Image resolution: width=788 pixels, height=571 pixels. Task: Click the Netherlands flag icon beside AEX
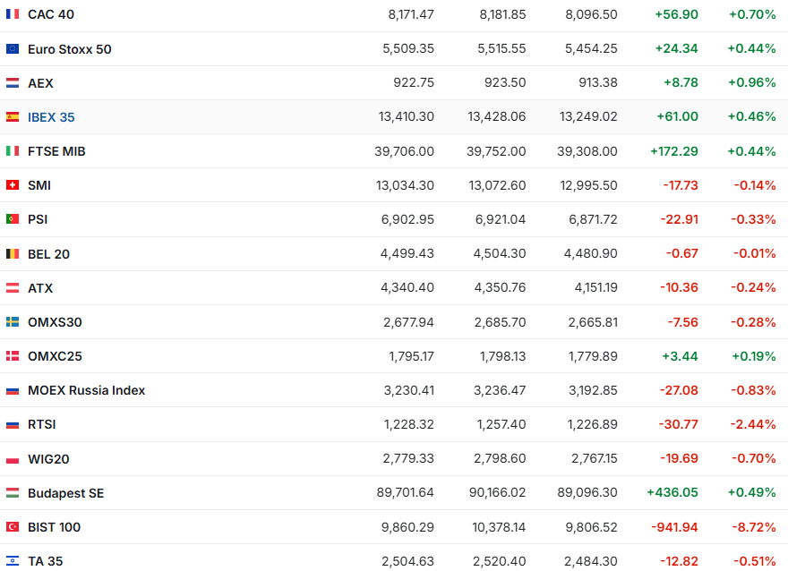(x=13, y=83)
